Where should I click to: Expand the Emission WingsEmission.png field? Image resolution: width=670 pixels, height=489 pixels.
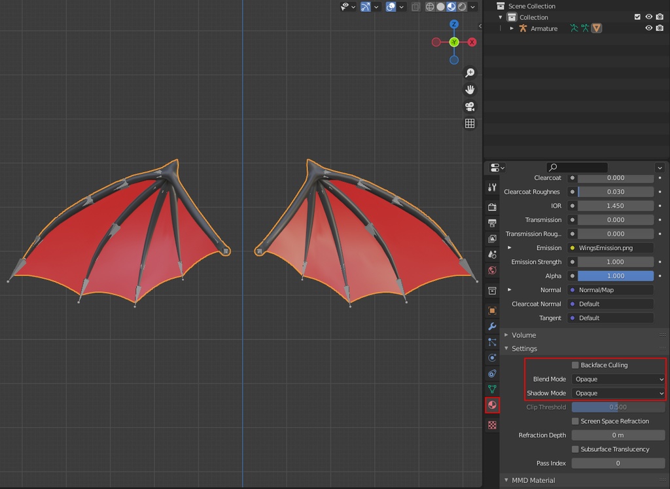(x=508, y=247)
